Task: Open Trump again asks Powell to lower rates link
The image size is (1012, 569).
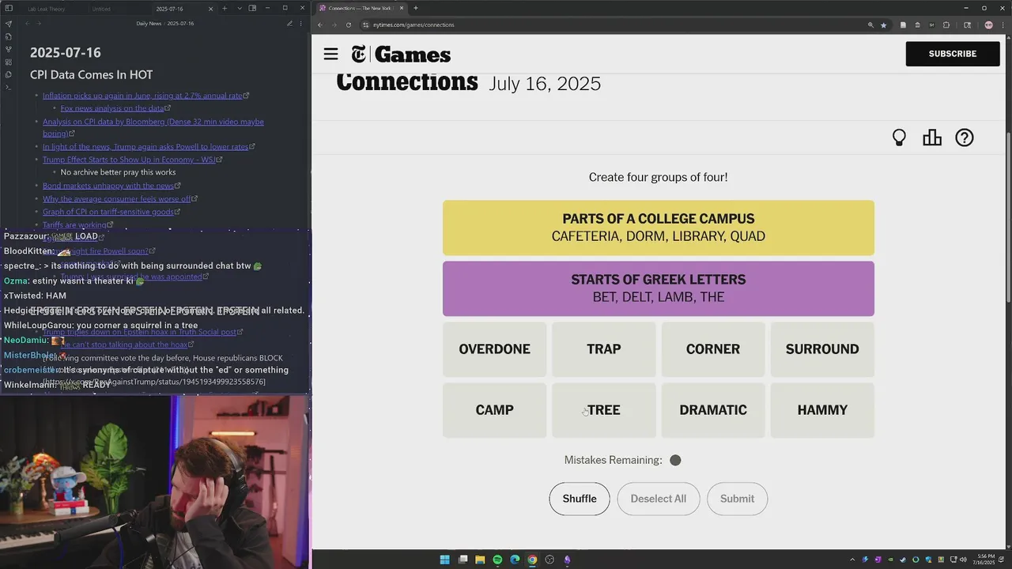Action: (145, 147)
